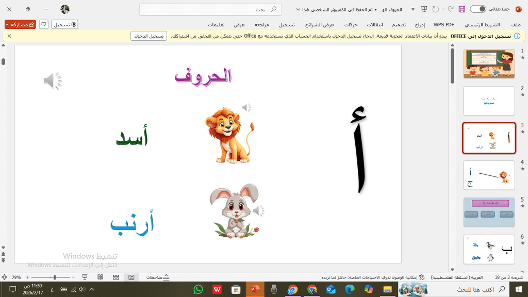Image resolution: width=528 pixels, height=297 pixels.
Task: Click Slide Show icon in status bar
Action: click(x=85, y=277)
